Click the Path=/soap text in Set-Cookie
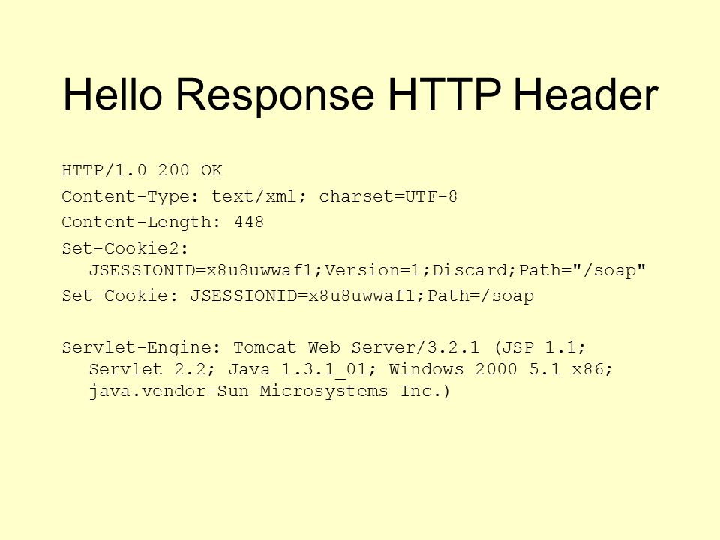The image size is (720, 540). coord(481,295)
